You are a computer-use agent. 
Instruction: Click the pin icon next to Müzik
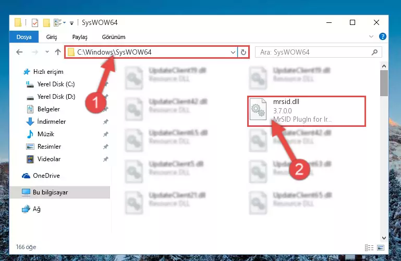tap(105, 134)
